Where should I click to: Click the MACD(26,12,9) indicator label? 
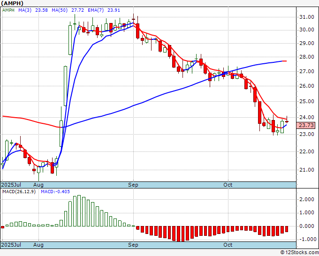coord(19,192)
